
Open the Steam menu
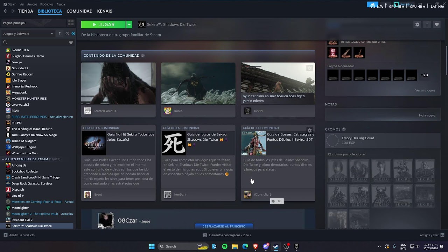[10, 4]
